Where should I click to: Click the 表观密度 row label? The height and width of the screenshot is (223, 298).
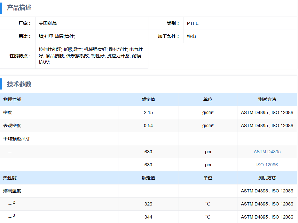[12, 126]
